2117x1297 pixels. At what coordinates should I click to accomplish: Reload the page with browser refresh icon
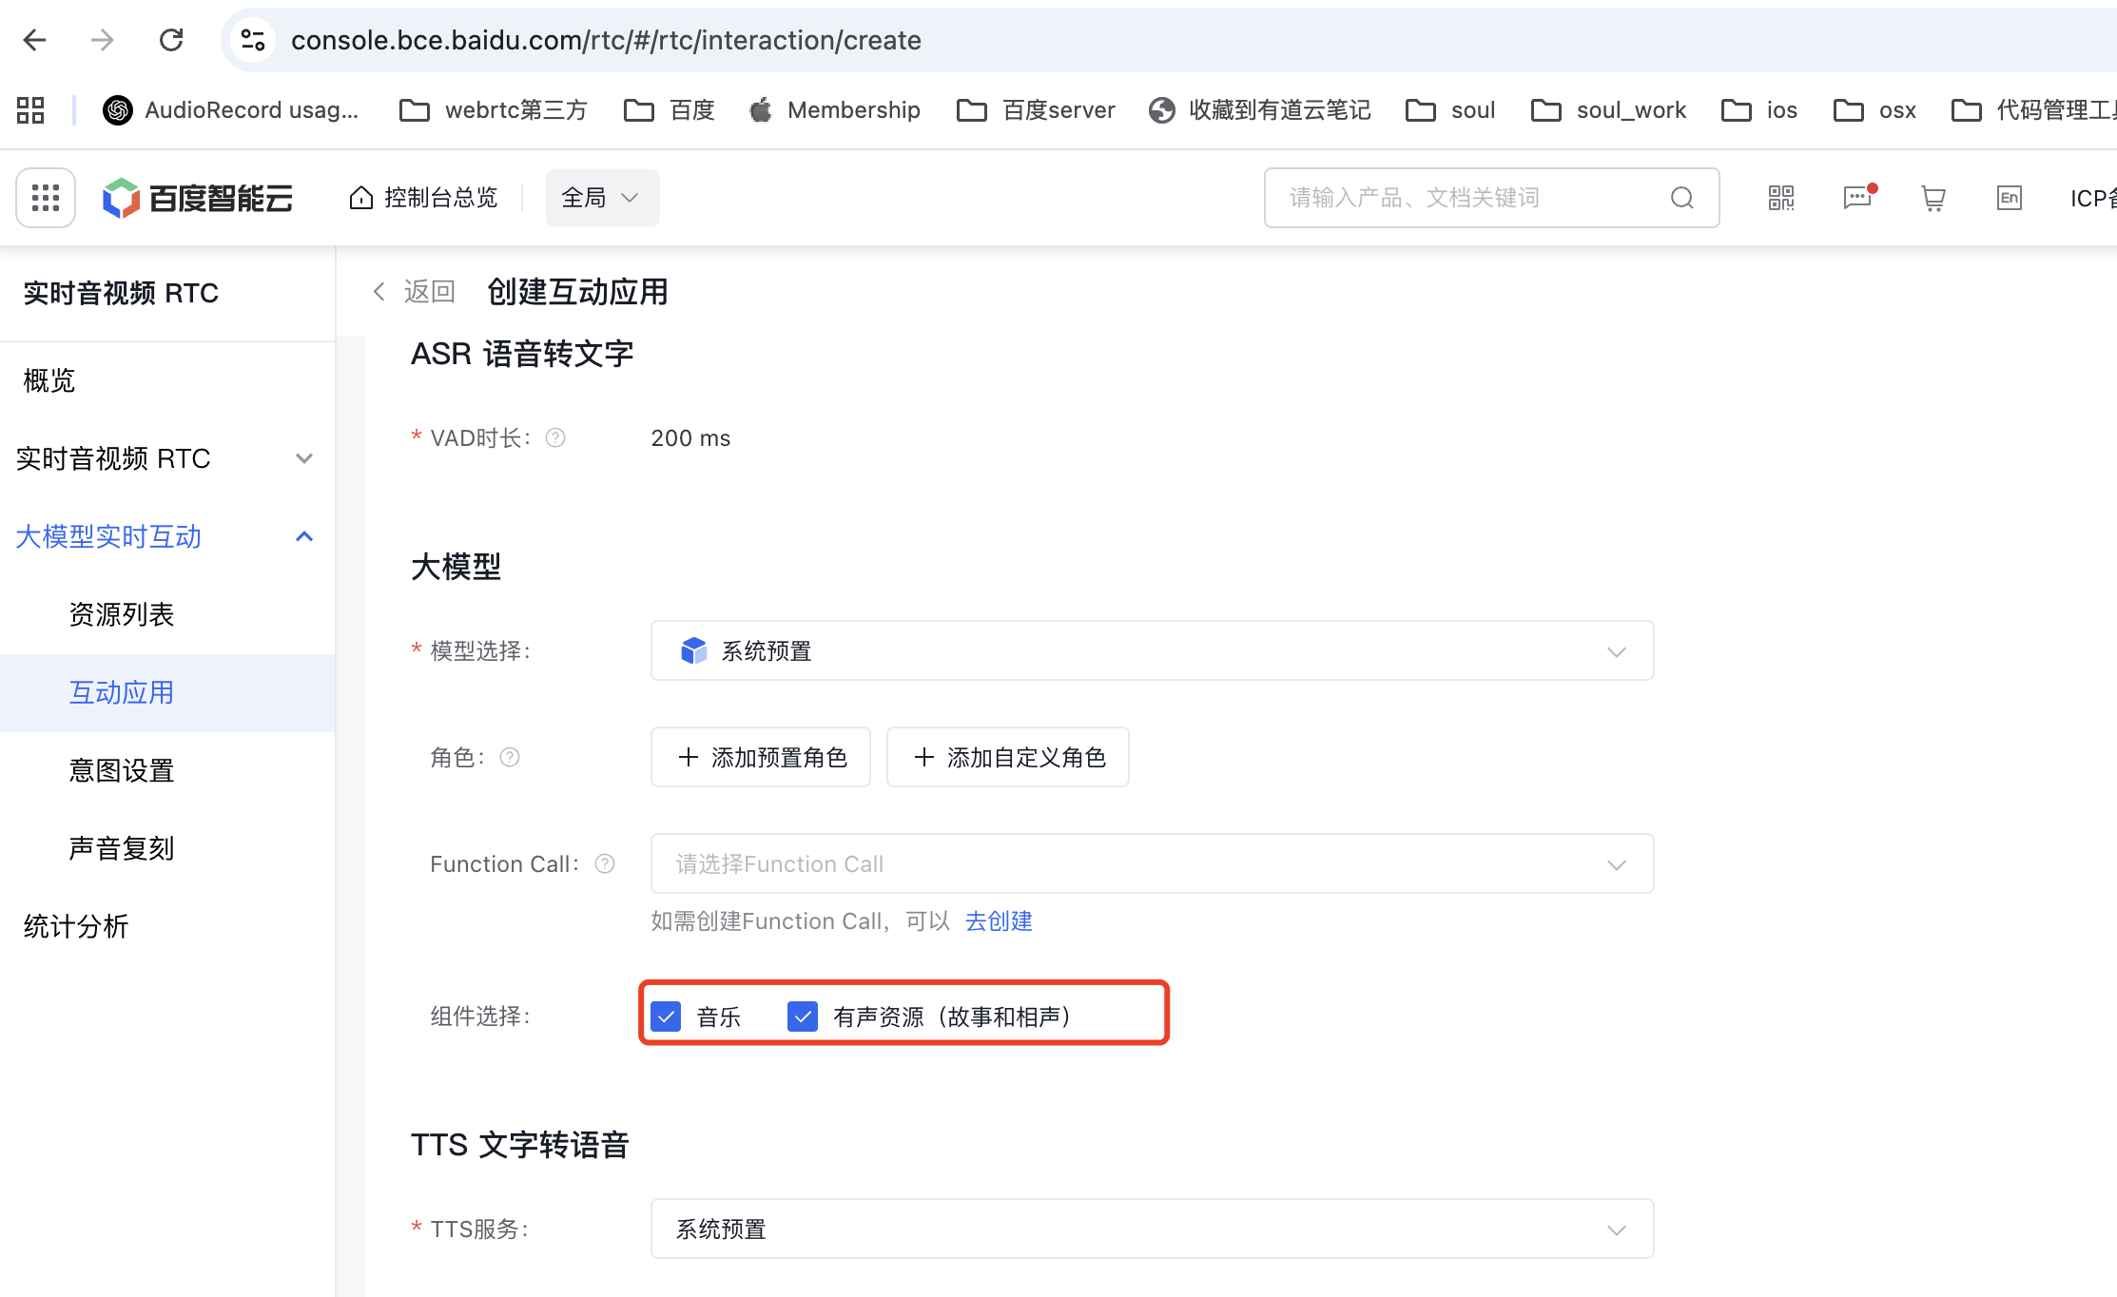pyautogui.click(x=171, y=40)
